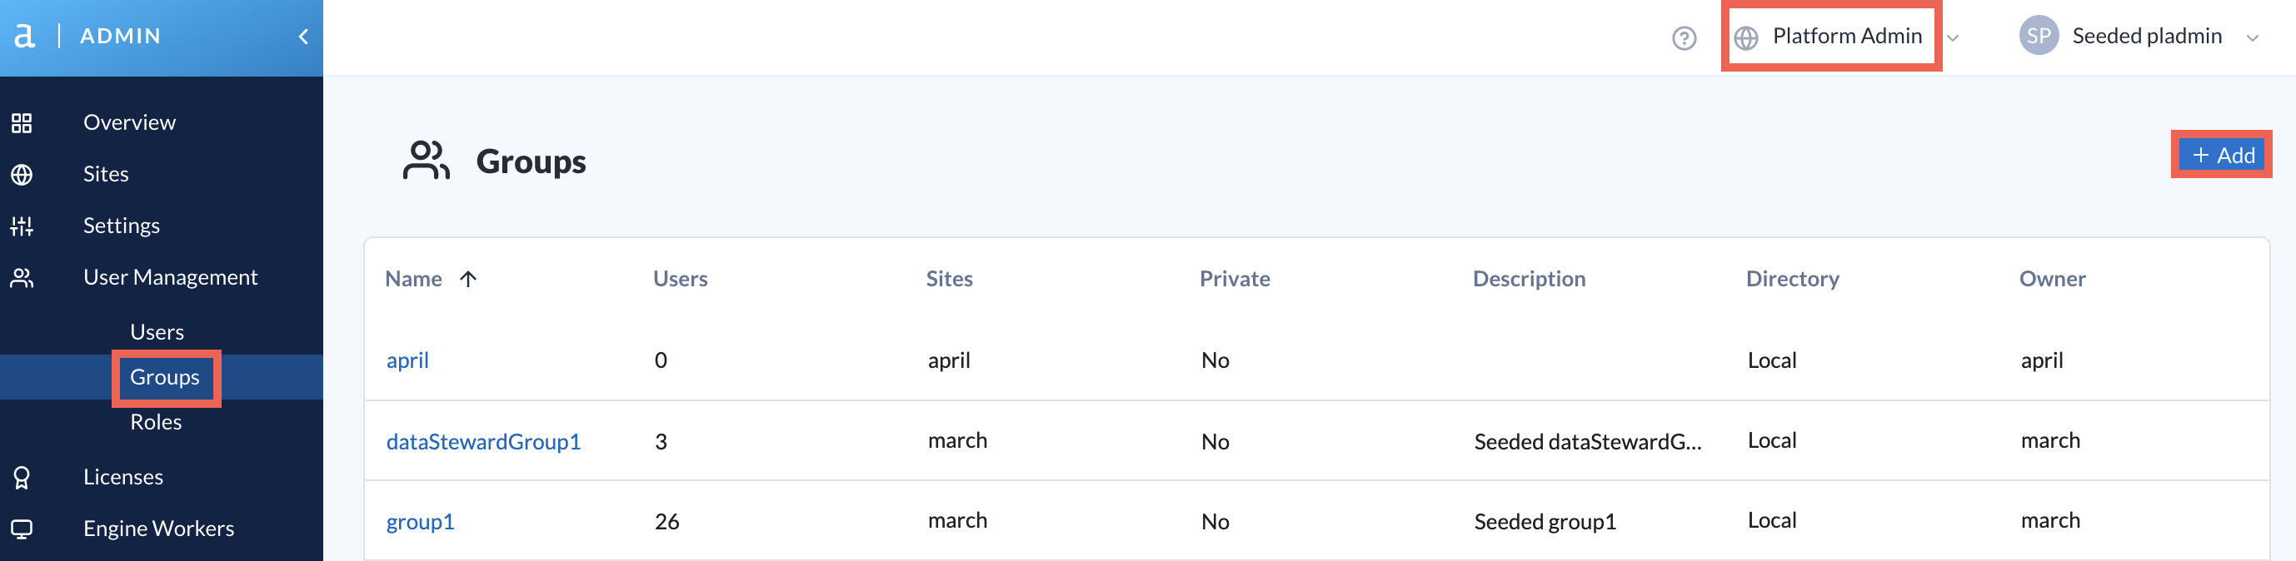Click the User Management people icon
This screenshot has width=2296, height=561.
[x=22, y=278]
